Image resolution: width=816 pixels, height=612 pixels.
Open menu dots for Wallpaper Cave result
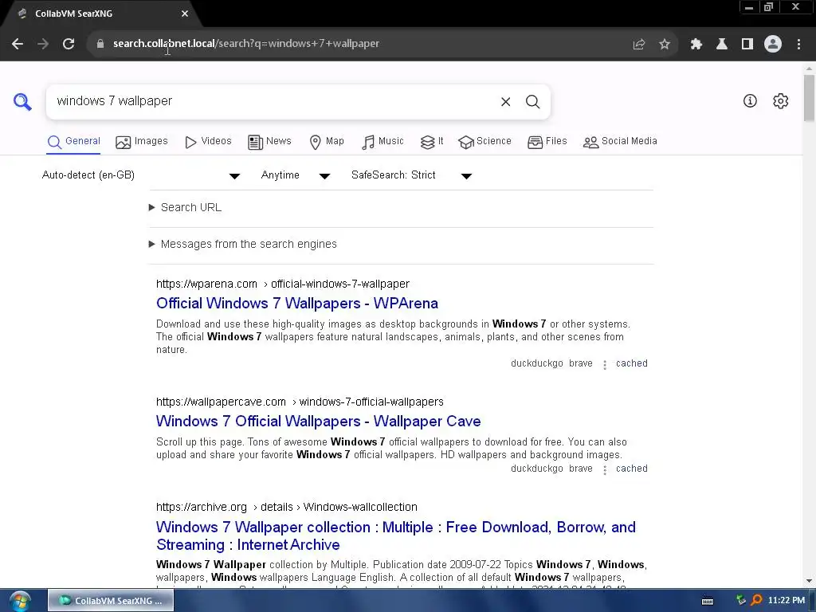pos(605,470)
